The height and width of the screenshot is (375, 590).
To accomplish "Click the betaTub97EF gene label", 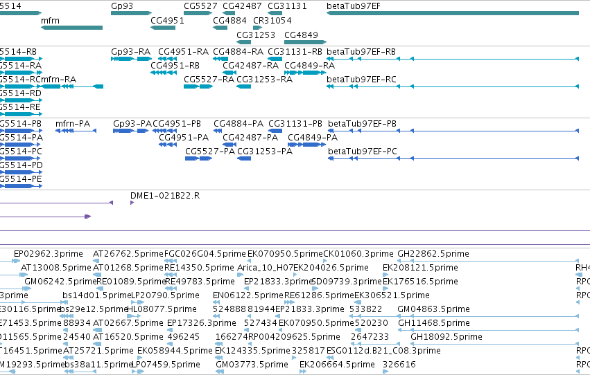I will point(354,6).
